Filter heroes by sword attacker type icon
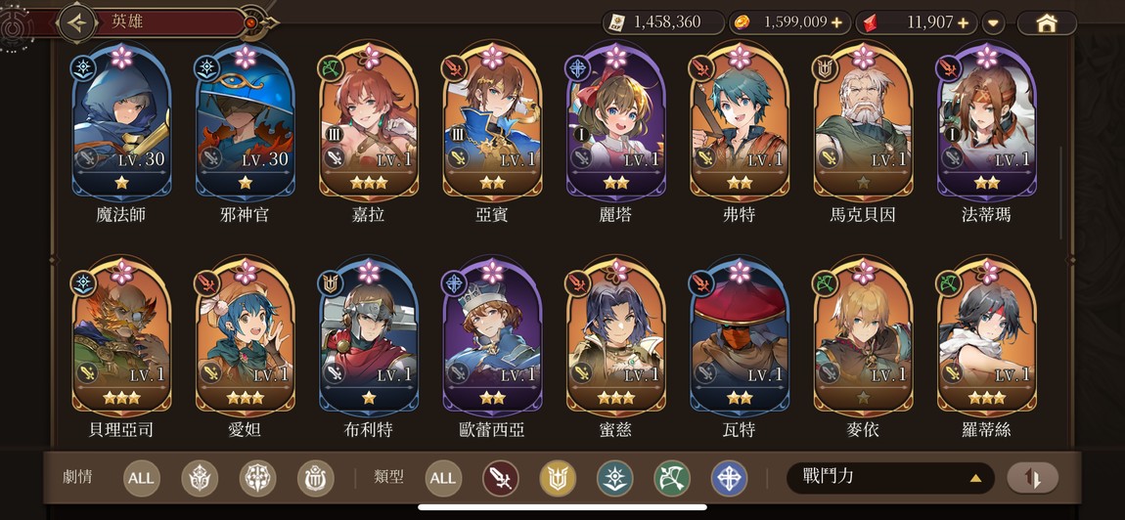The image size is (1125, 520). point(501,478)
